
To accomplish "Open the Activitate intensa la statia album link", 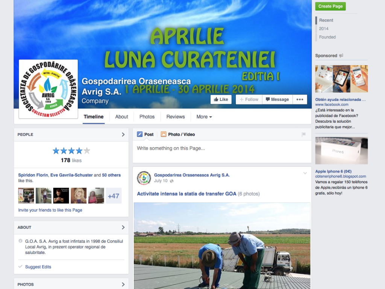I will click(x=186, y=194).
